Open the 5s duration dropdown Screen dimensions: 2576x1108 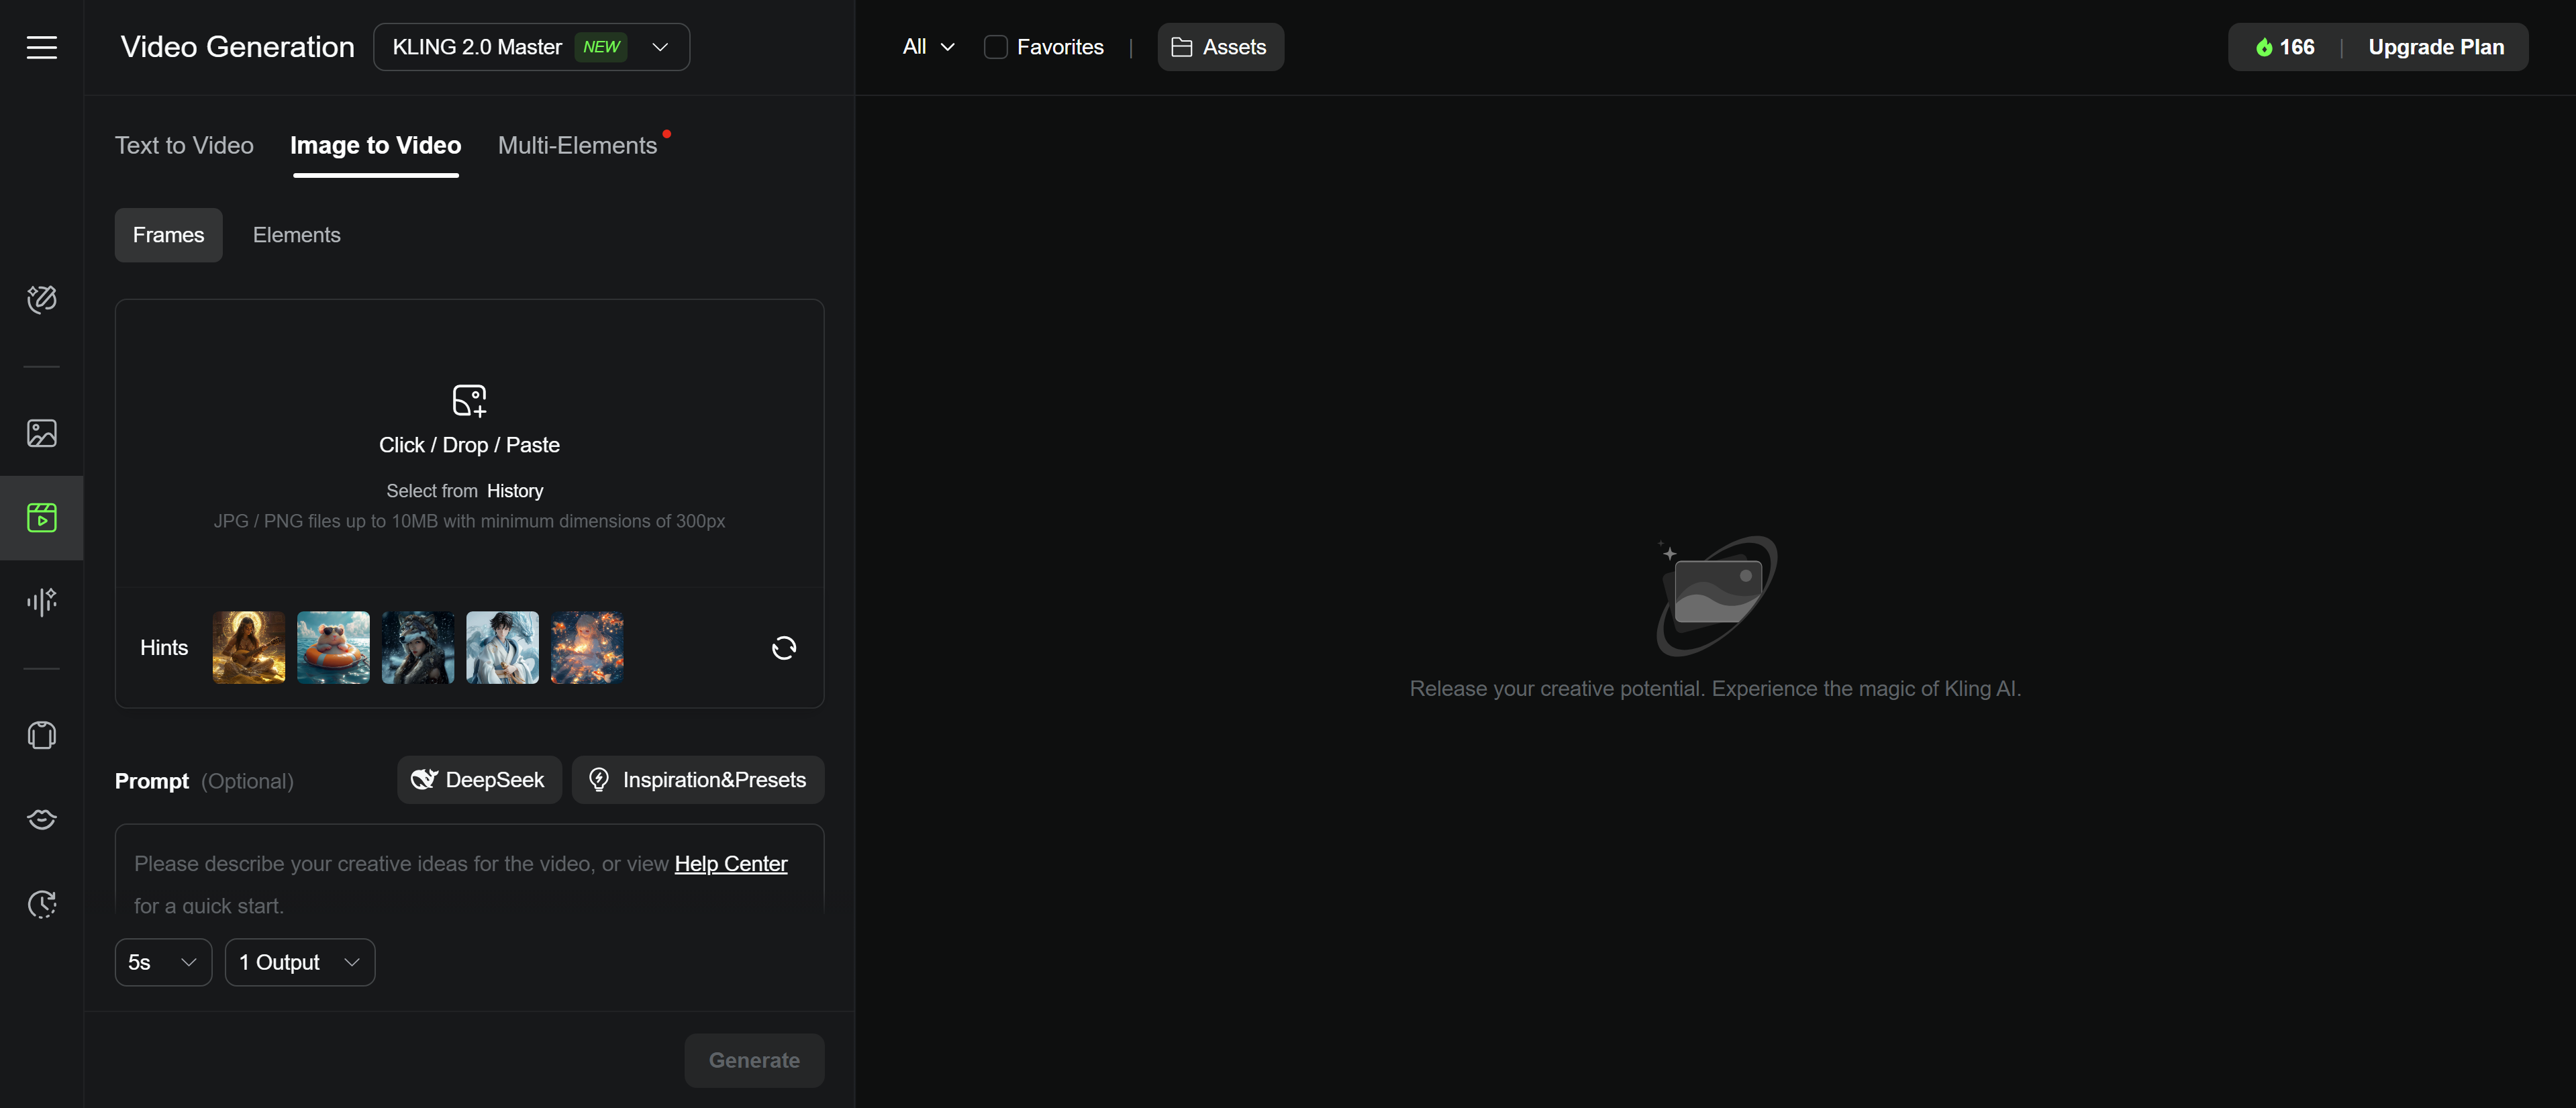[163, 962]
